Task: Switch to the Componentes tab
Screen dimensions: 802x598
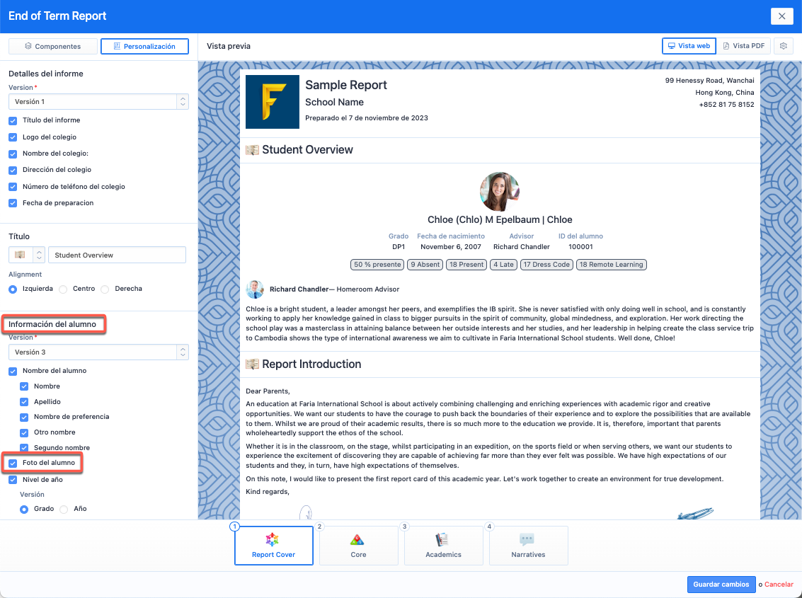Action: coord(52,47)
